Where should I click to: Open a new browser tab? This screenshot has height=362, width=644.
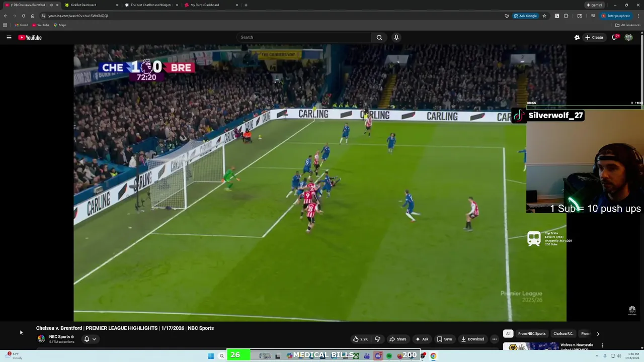[x=246, y=5]
